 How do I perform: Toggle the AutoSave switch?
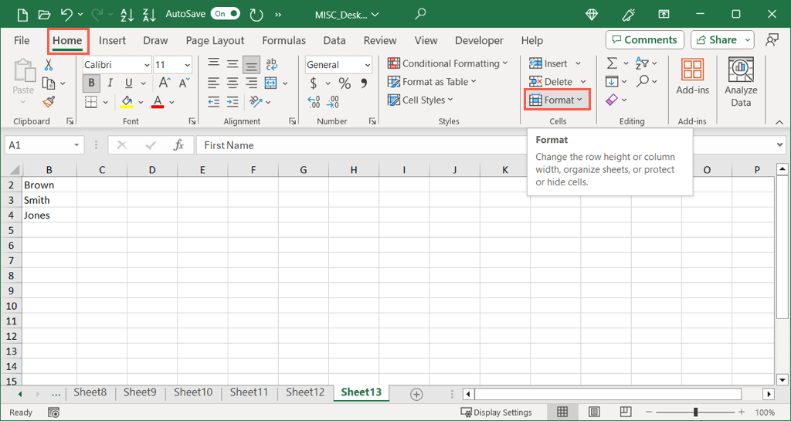pyautogui.click(x=225, y=14)
